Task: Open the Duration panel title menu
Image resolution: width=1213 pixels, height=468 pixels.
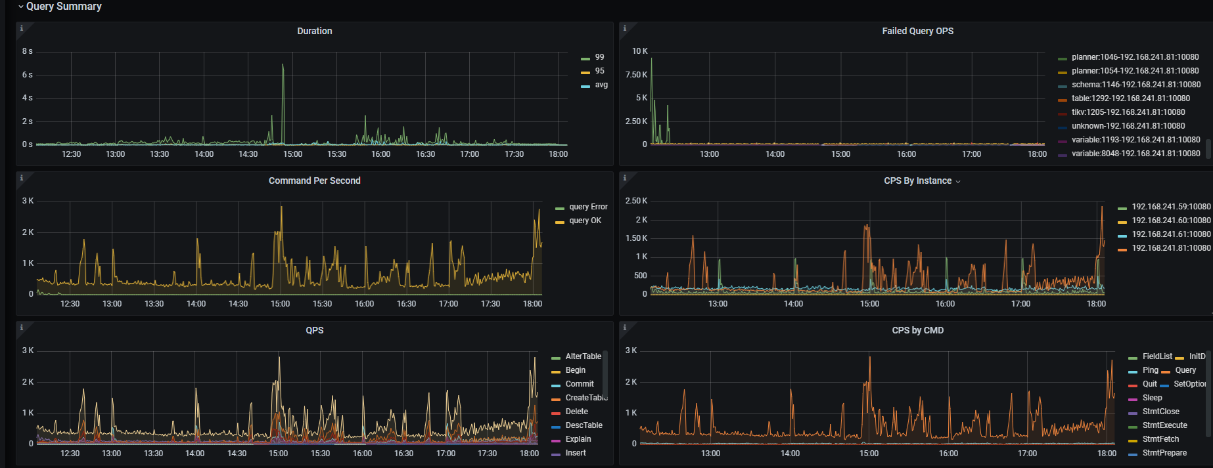Action: tap(314, 31)
